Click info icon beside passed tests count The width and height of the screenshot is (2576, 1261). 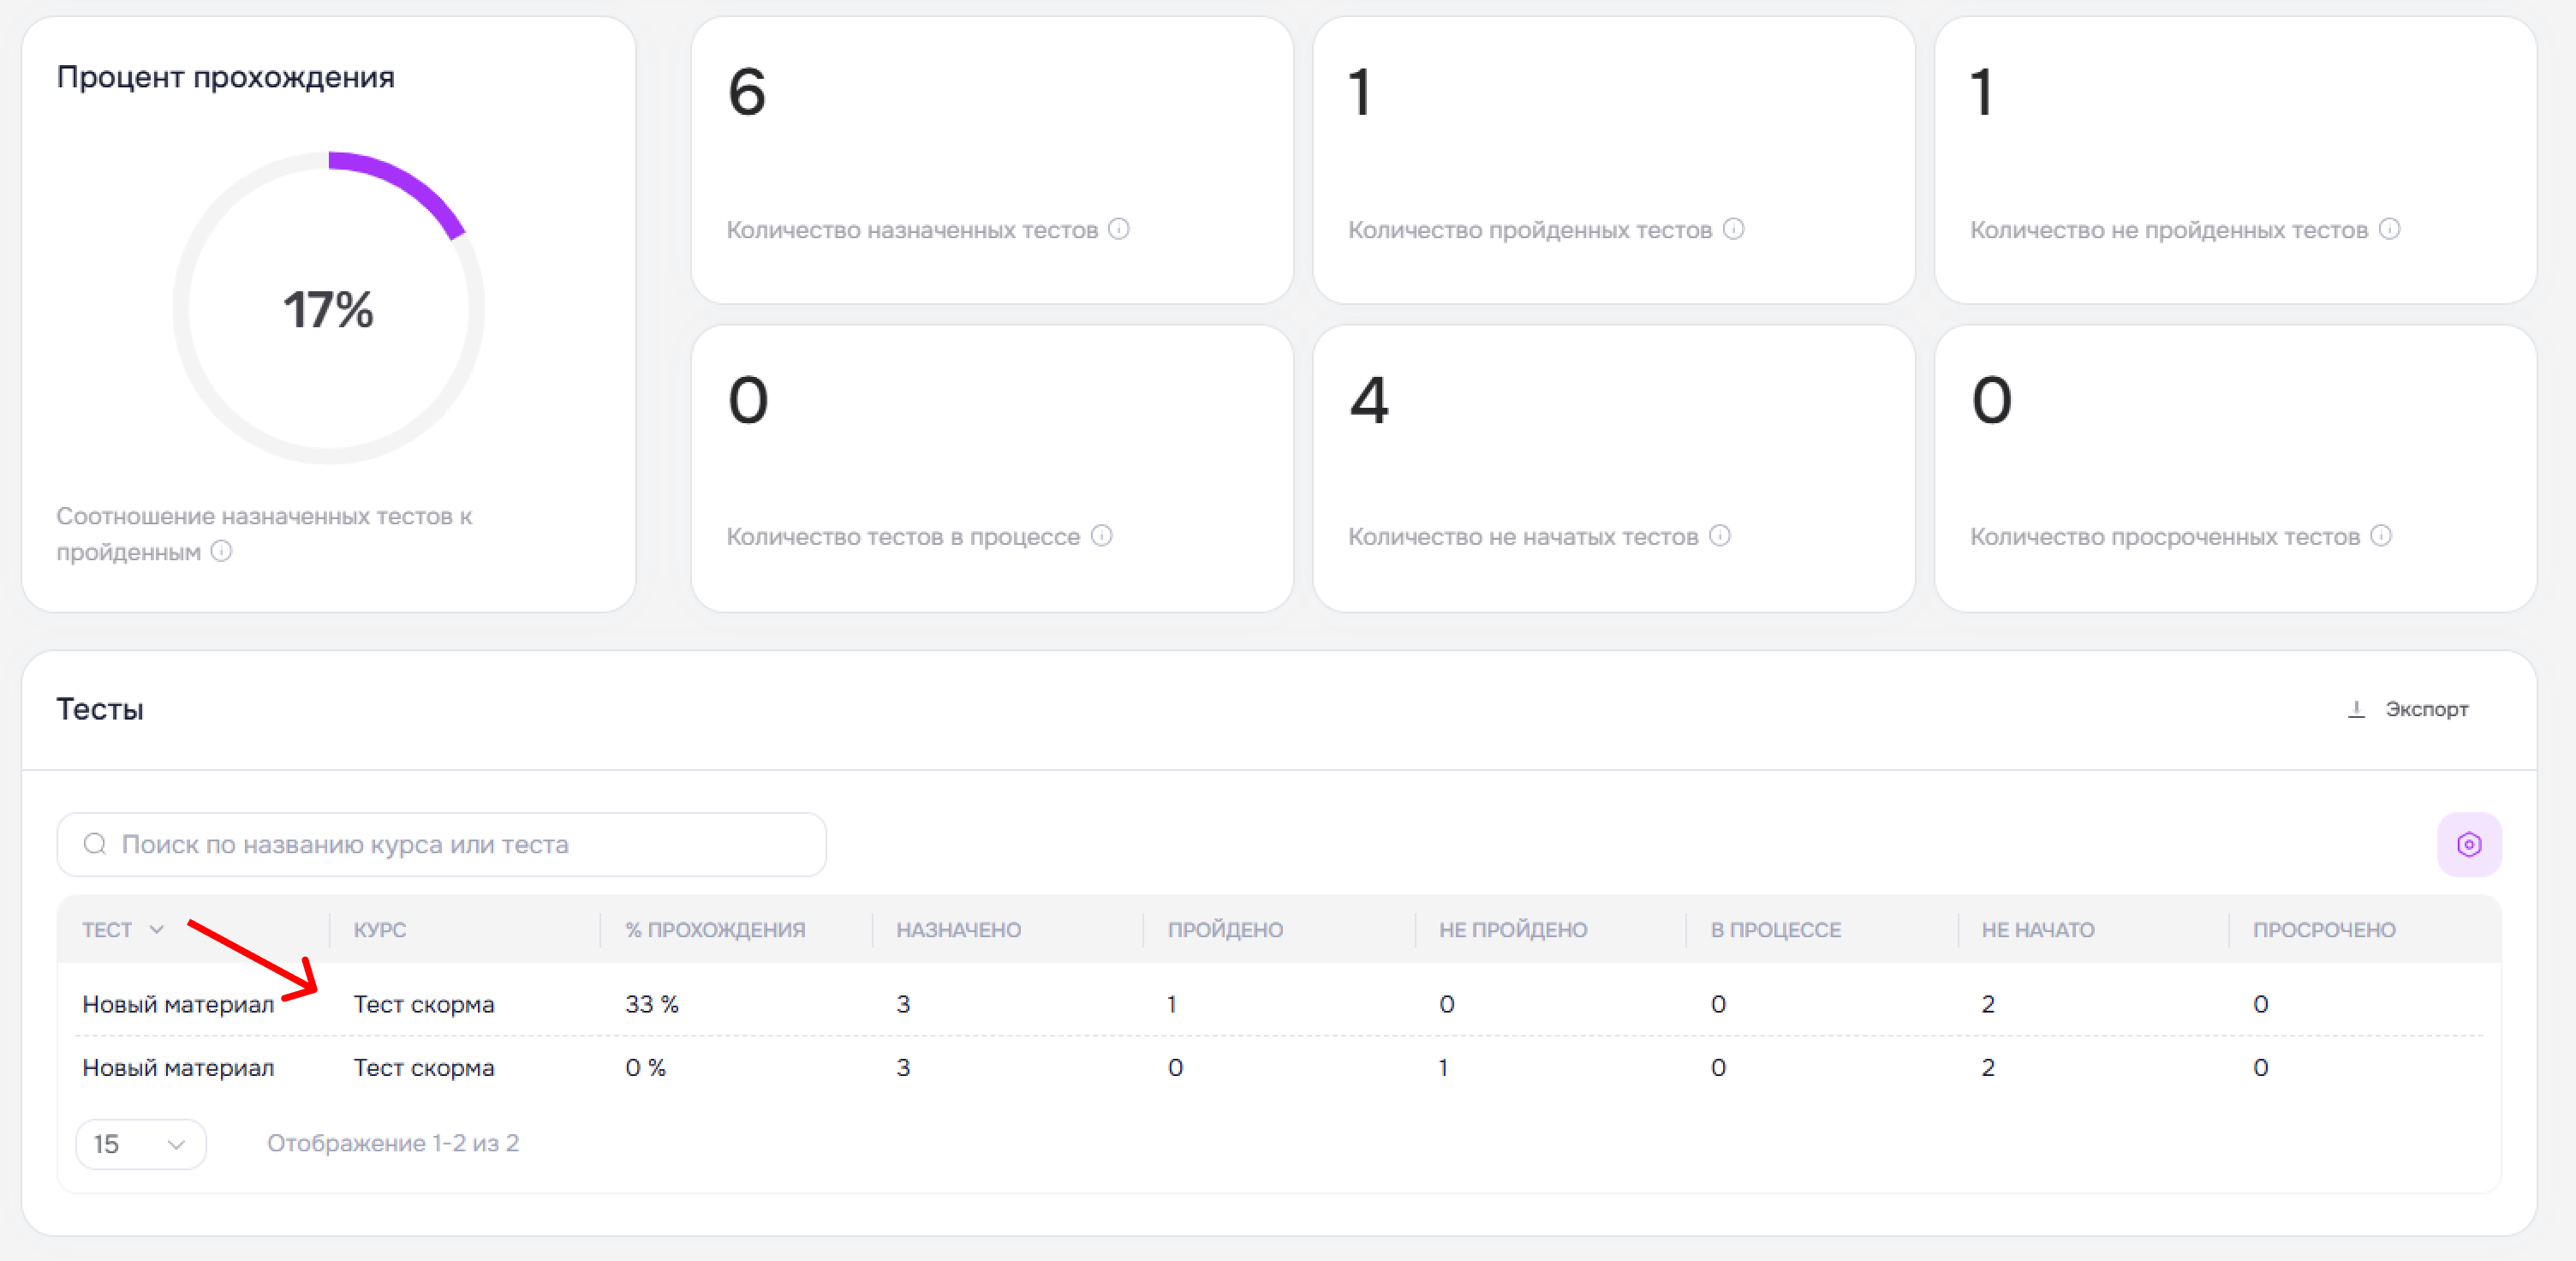(1734, 229)
